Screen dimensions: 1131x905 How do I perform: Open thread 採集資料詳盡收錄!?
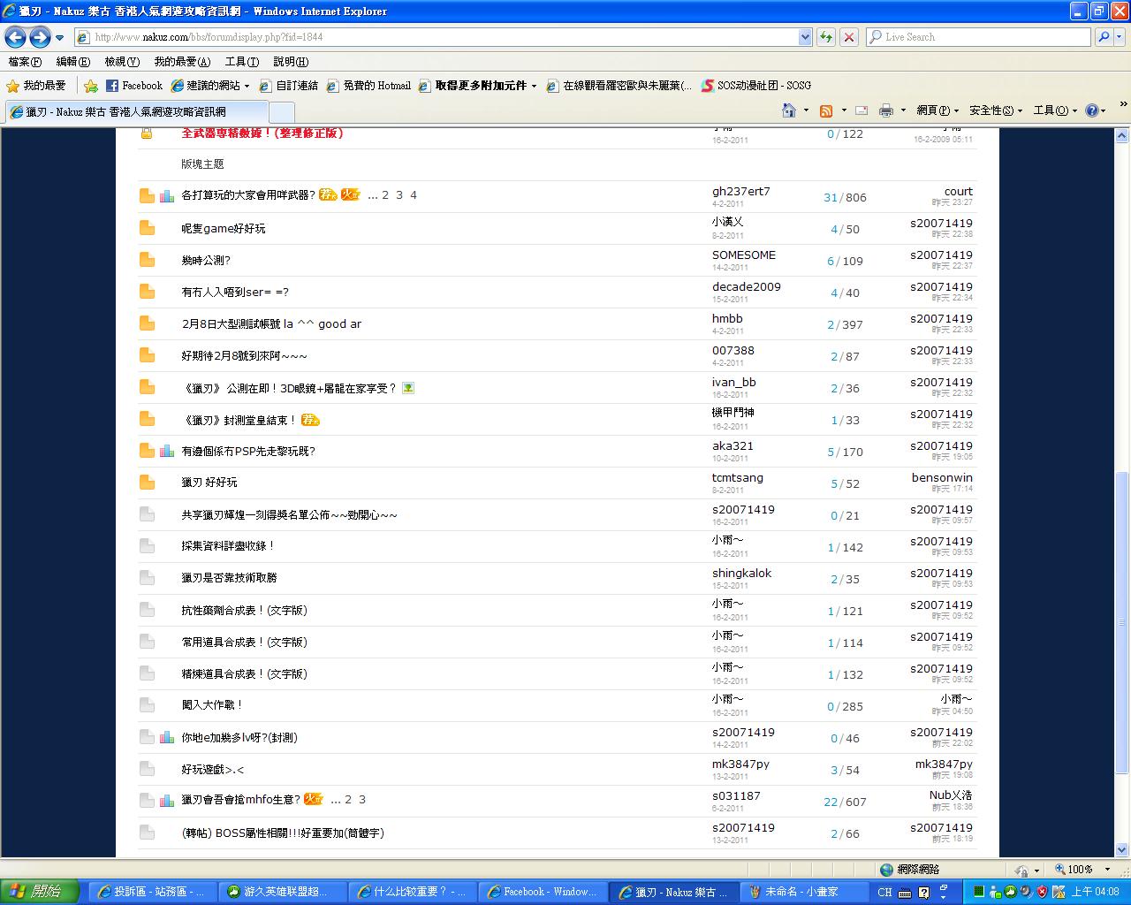(229, 546)
